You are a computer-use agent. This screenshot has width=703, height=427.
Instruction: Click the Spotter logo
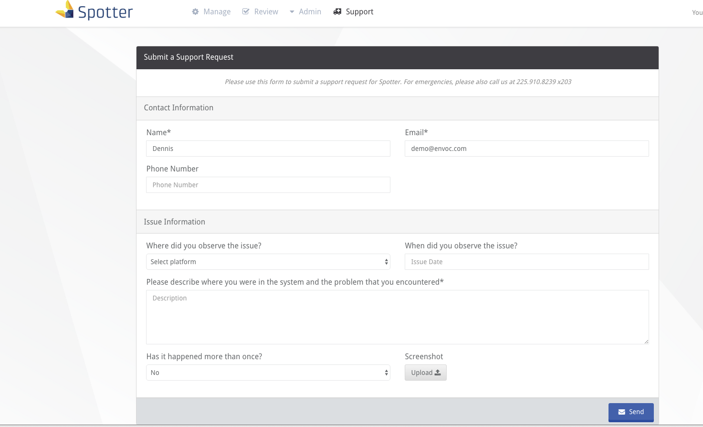point(94,11)
